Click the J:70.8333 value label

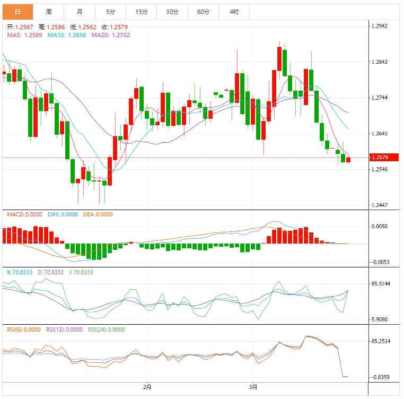click(x=81, y=272)
